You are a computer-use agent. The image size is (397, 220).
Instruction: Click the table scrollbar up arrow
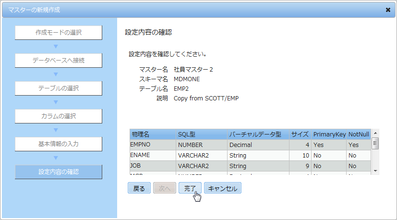click(375, 133)
